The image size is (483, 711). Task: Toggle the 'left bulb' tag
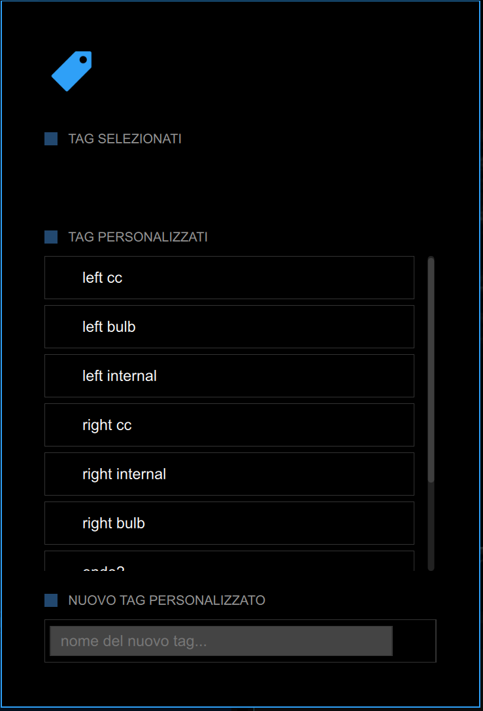229,327
